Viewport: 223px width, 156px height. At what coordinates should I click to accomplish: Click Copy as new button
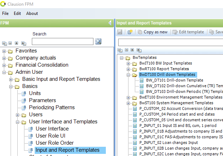[x=153, y=32]
